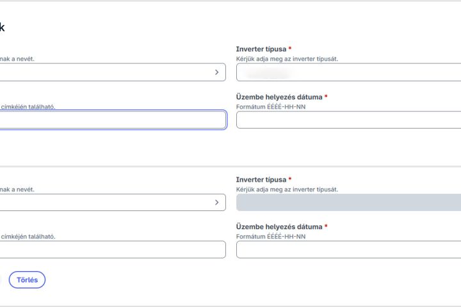Image resolution: width=461 pixels, height=307 pixels.
Task: Expand the lower name dropdown via its chevron
Action: 216,203
